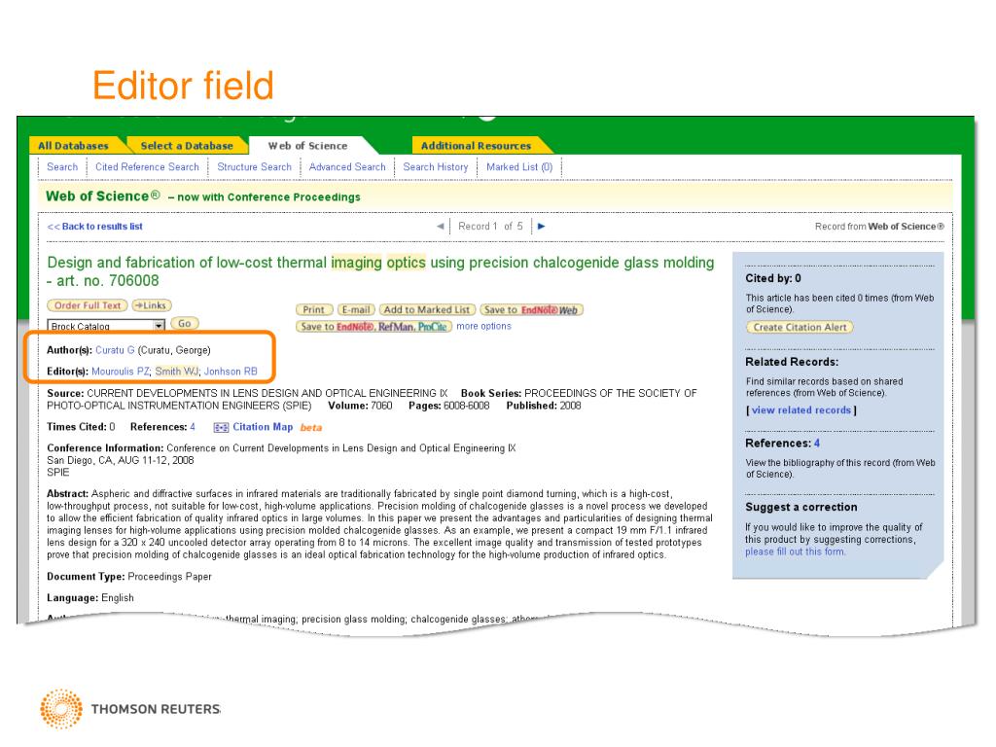
Task: Open Select a Database tab
Action: 187,146
